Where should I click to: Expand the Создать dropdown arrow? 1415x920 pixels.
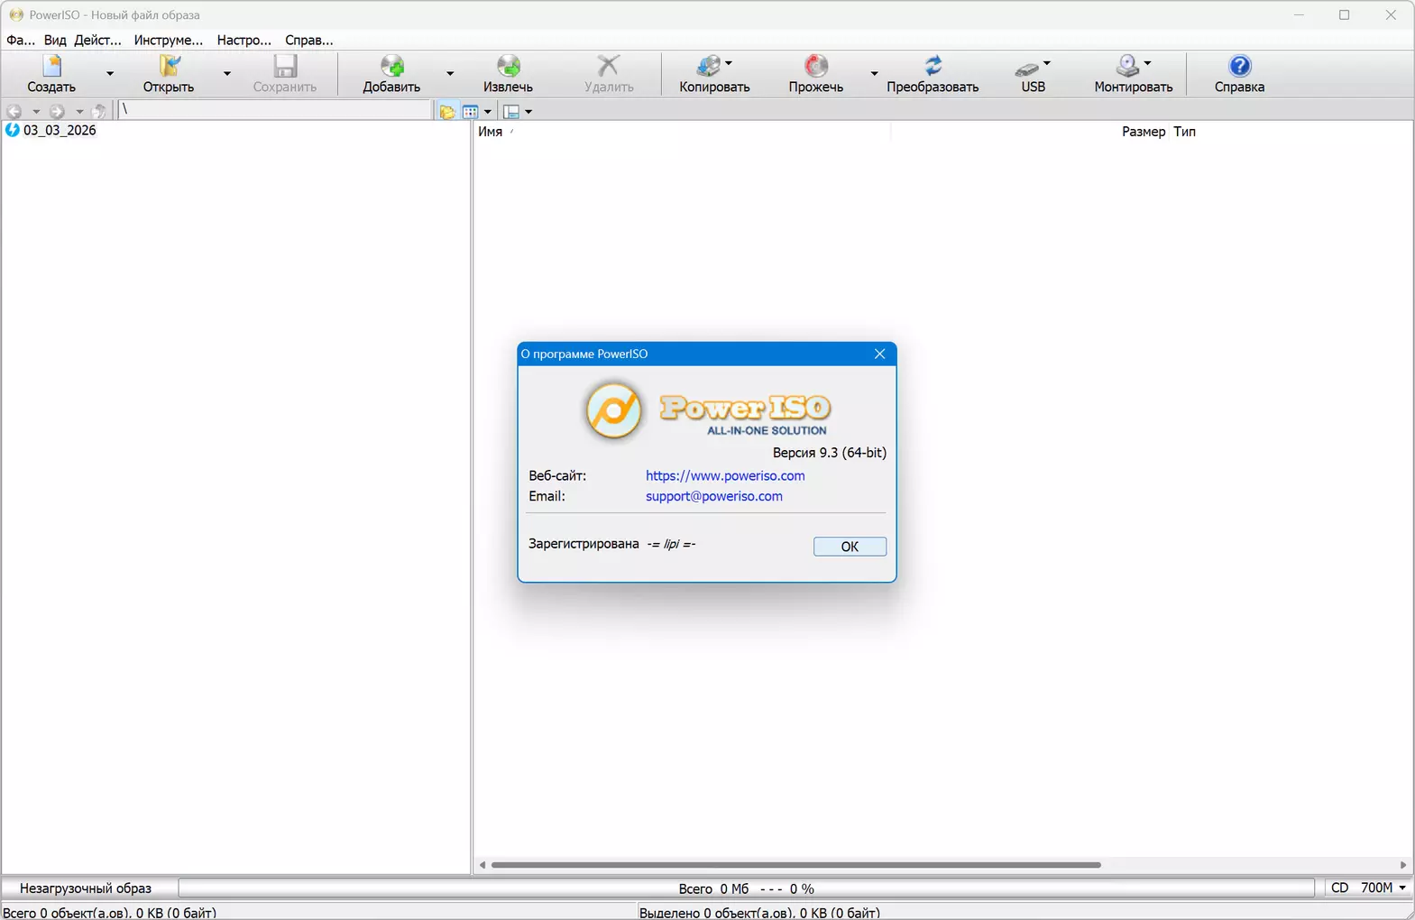tap(110, 73)
